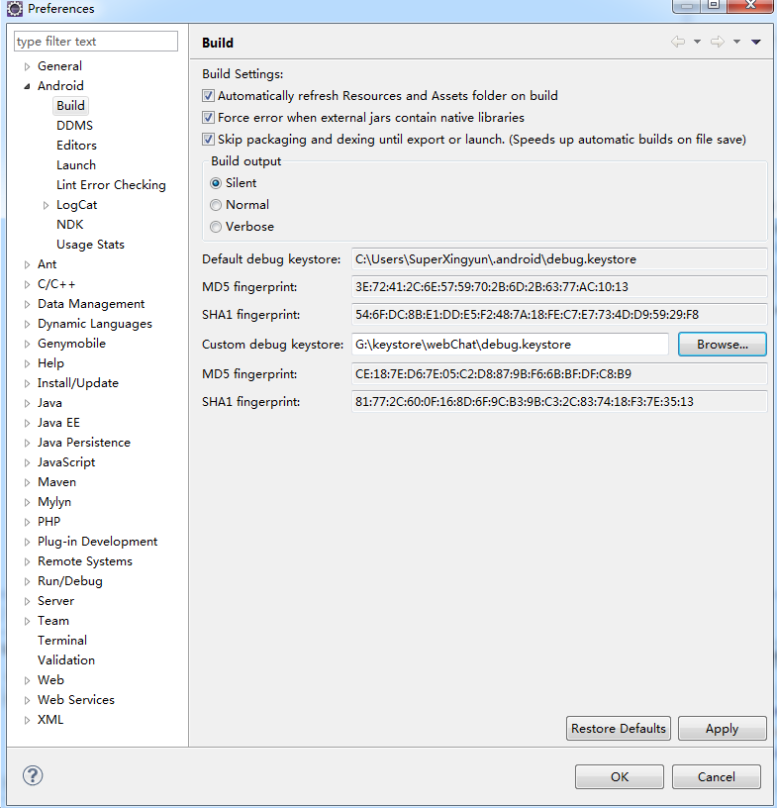Image resolution: width=777 pixels, height=808 pixels.
Task: Select Lint Error Checking page
Action: coord(111,185)
